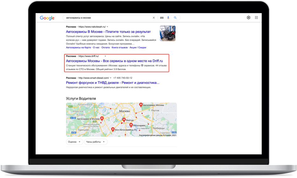Click the Все-Автосервисы.Ру map pin
This screenshot has width=297, height=178.
click(x=113, y=129)
